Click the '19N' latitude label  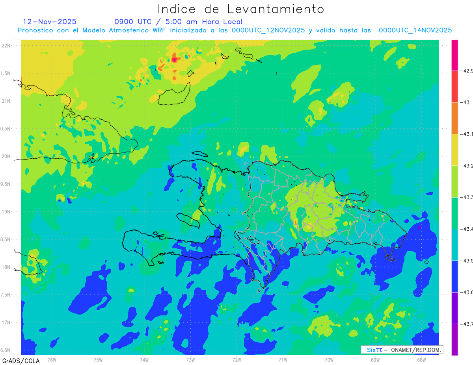click(x=7, y=212)
